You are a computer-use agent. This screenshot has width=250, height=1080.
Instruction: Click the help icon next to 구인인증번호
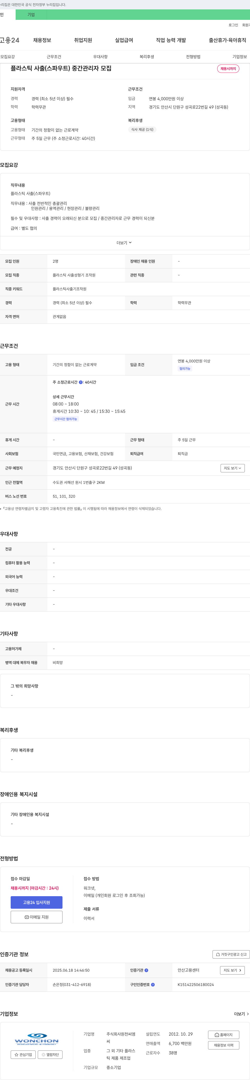153,984
